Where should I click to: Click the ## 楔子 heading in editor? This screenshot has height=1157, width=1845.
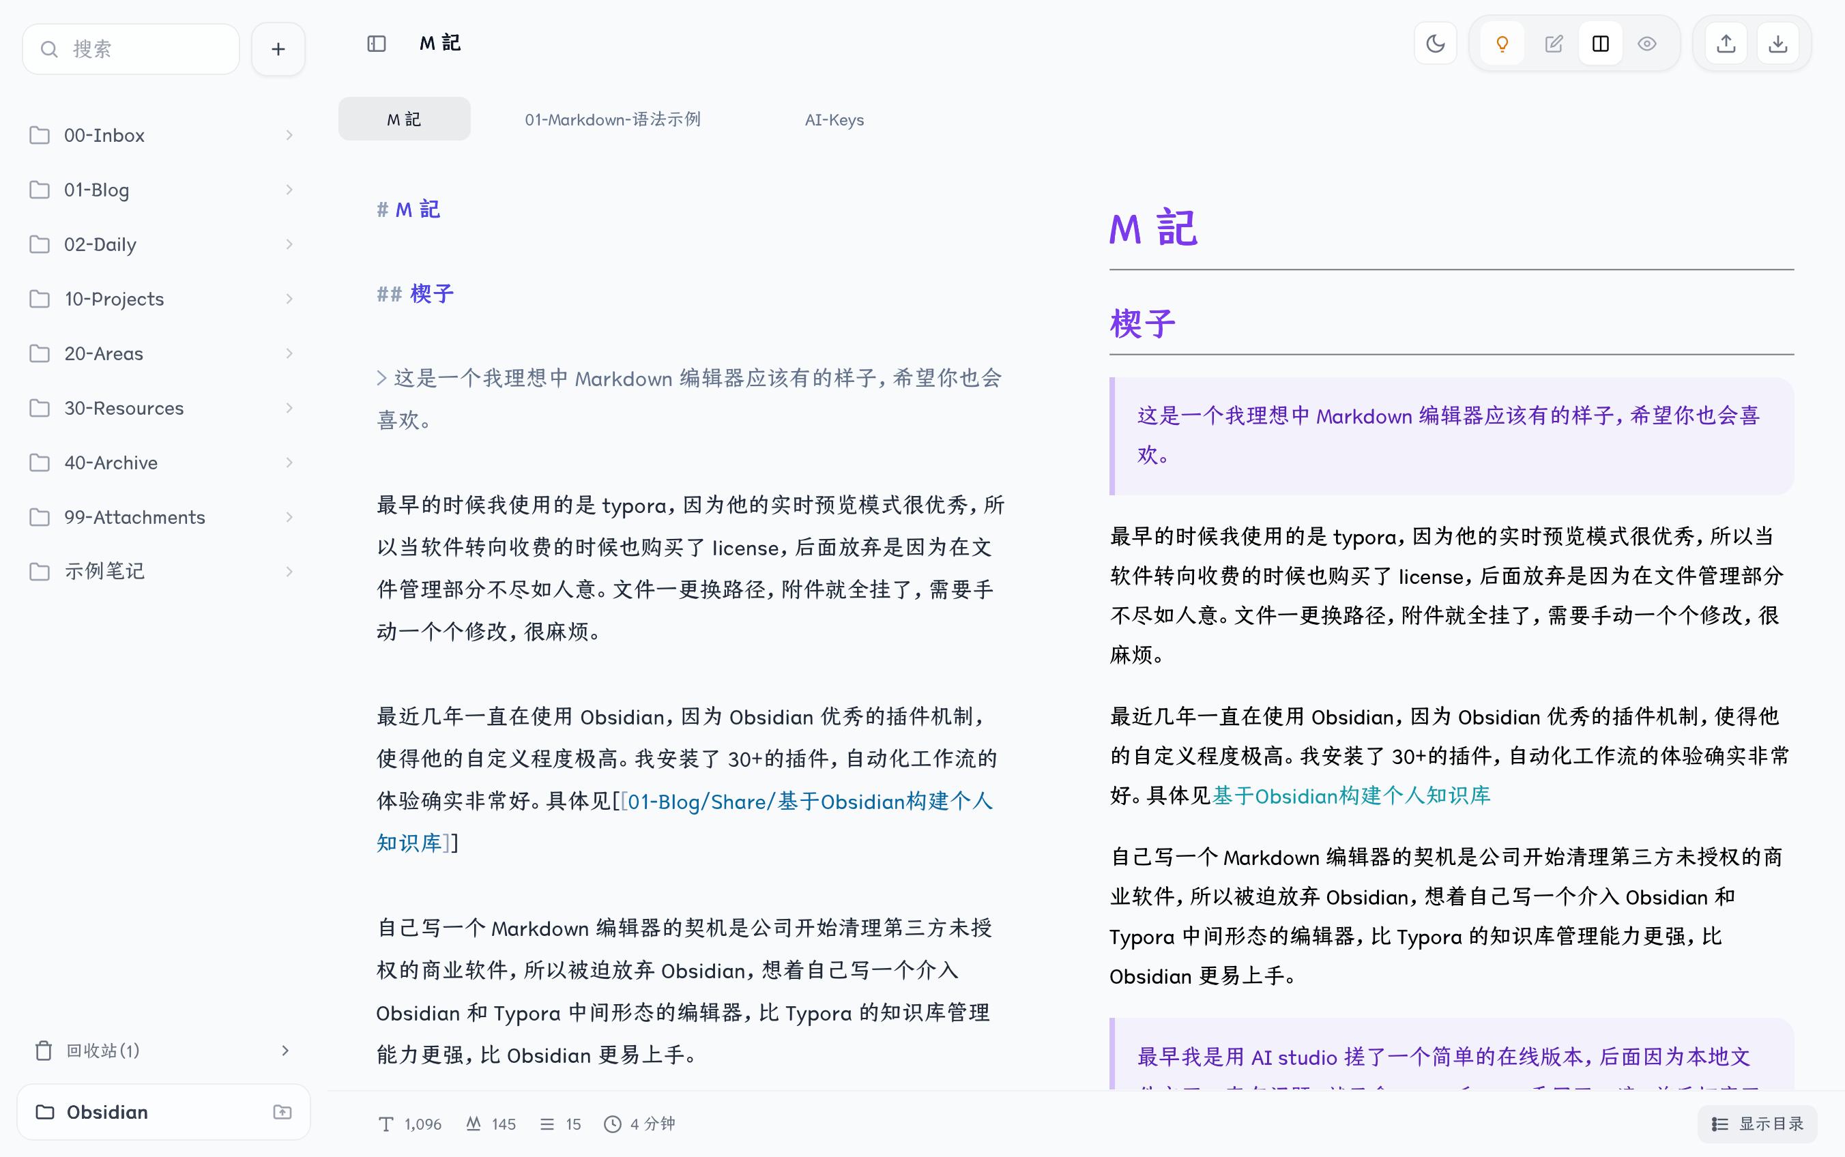[x=416, y=294]
